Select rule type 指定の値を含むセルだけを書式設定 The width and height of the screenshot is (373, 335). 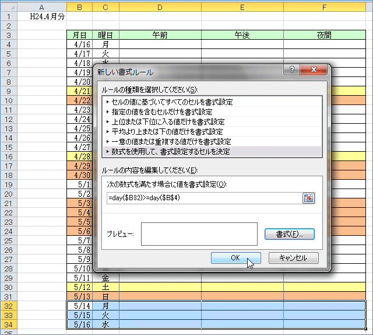click(x=212, y=112)
